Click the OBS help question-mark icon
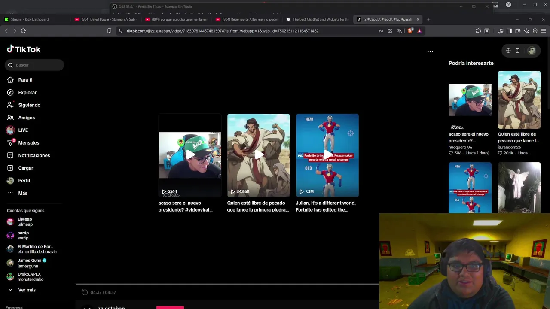The width and height of the screenshot is (550, 309). tap(508, 5)
